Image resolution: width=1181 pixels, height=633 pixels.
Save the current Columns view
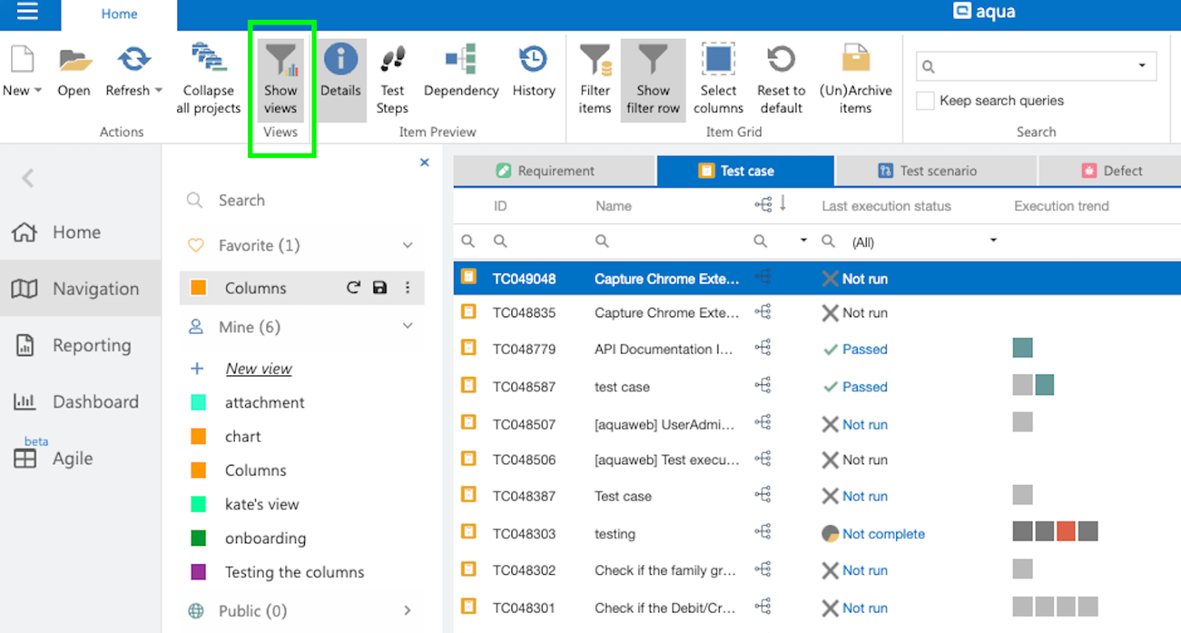click(x=380, y=288)
